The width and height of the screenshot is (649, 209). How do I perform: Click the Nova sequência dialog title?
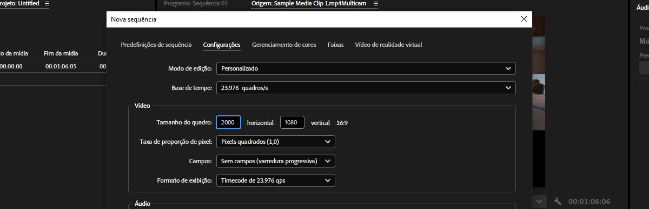click(x=134, y=19)
